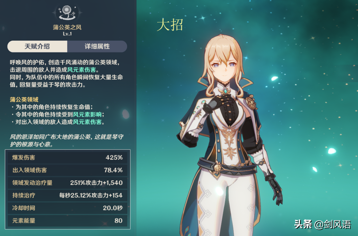This screenshot has height=236, width=358.
Task: Switch to the 天赋介绍 tab
Action: point(37,47)
